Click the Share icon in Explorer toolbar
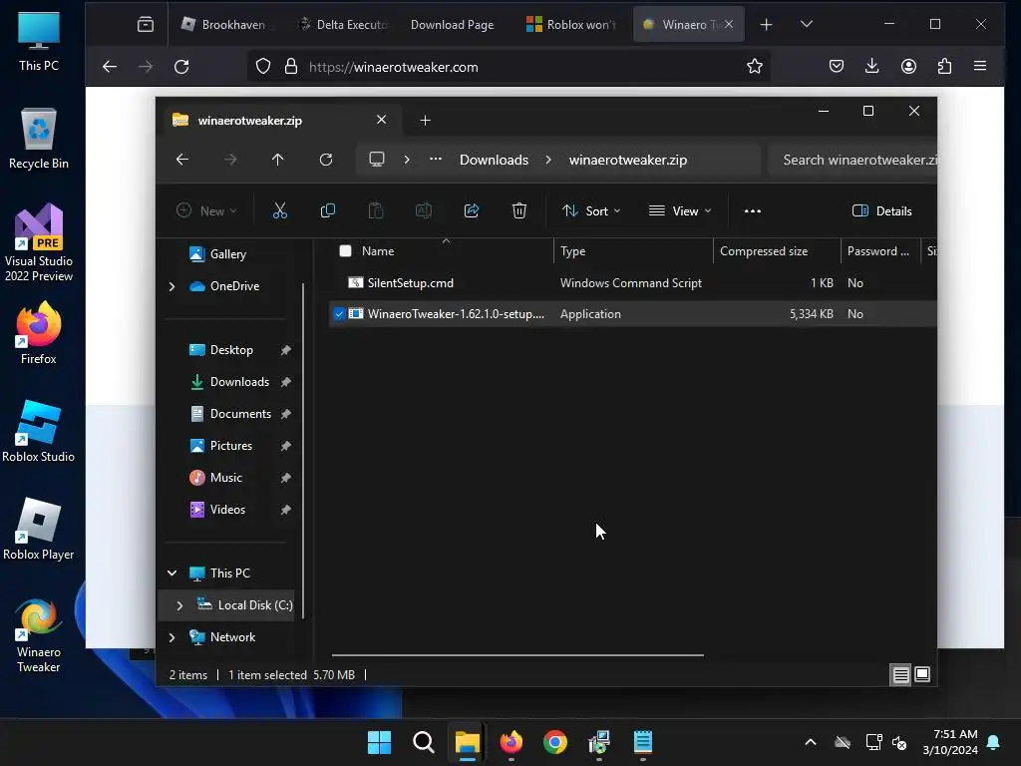Viewport: 1021px width, 766px height. 472,211
